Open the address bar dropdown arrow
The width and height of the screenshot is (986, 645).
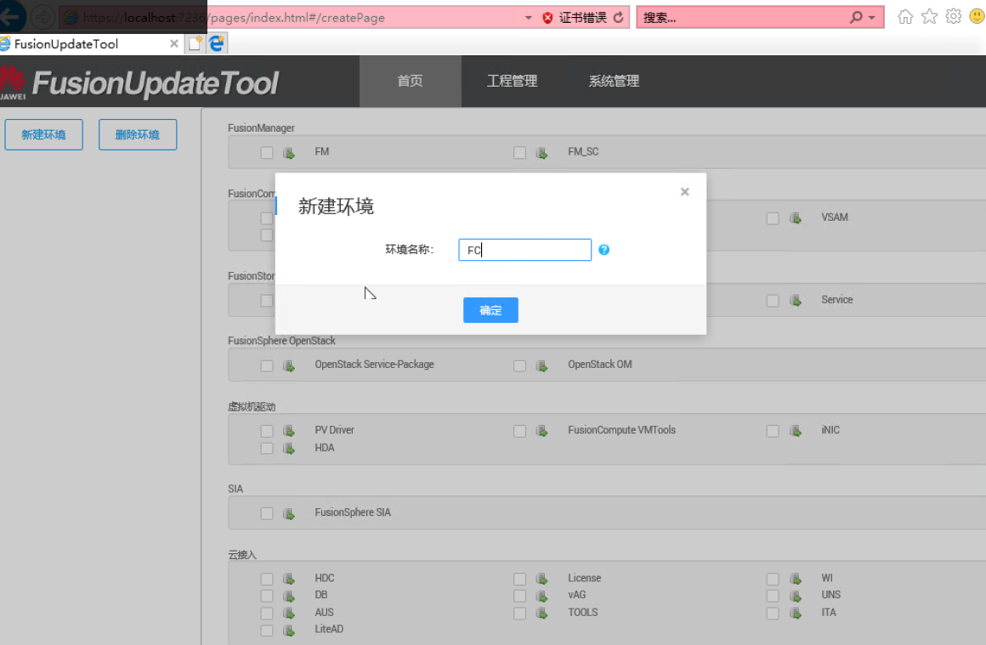click(528, 18)
